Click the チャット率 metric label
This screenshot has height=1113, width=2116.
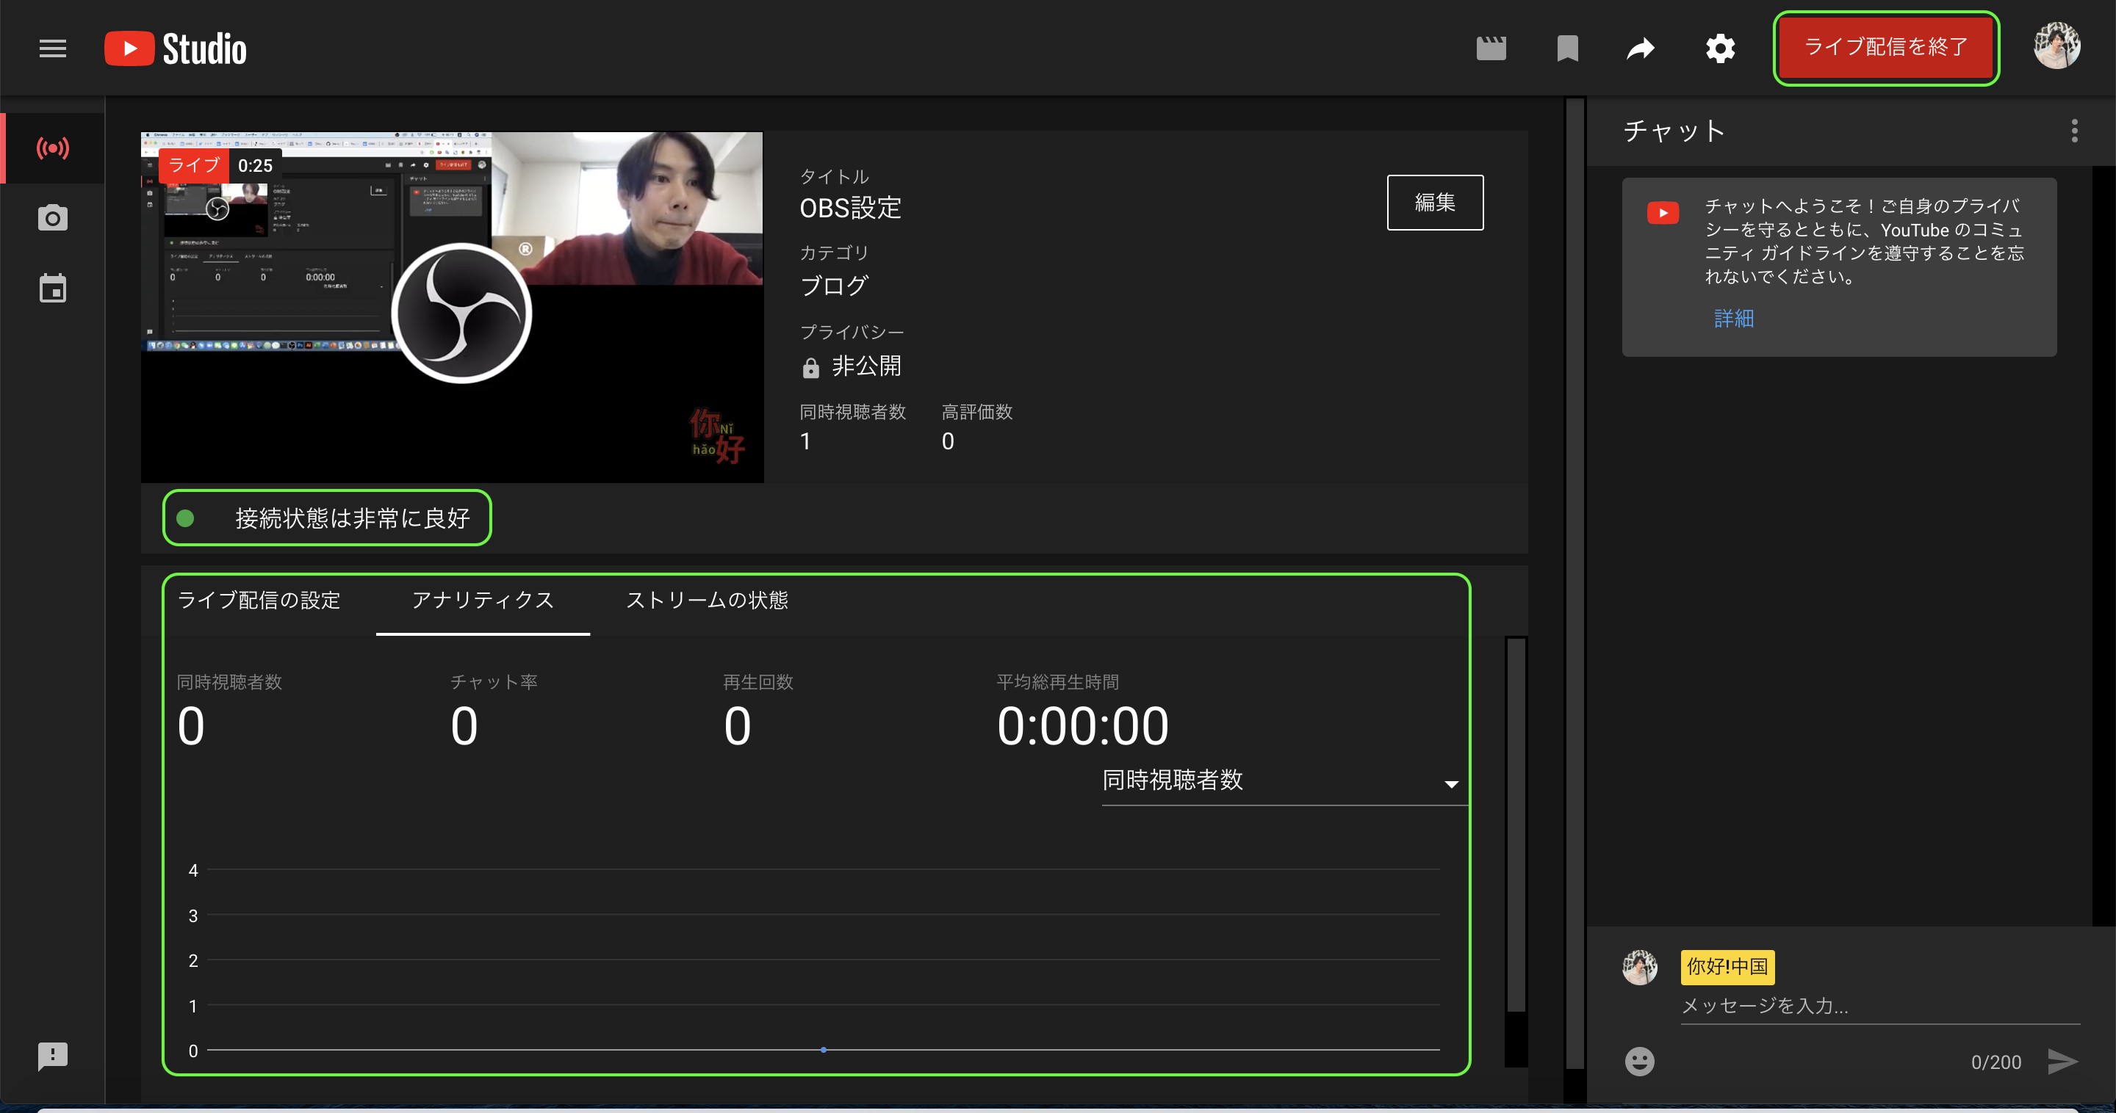[494, 682]
